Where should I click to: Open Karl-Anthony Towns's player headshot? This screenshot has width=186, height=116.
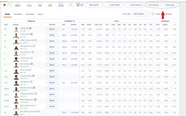click(x=16, y=113)
